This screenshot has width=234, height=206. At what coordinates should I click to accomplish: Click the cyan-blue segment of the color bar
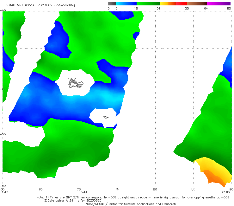[x=126, y=4]
